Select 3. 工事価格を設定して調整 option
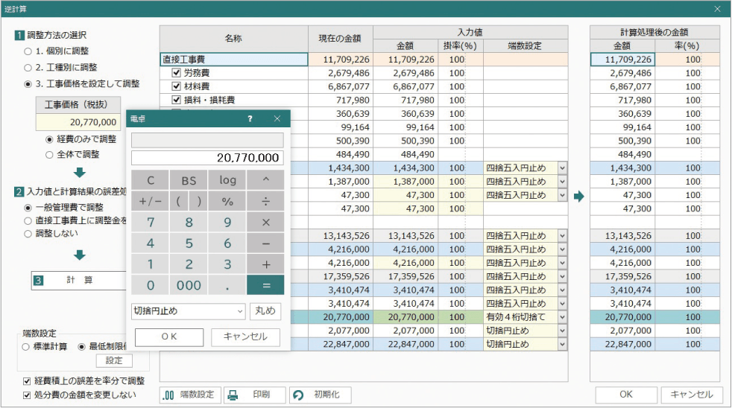Image resolution: width=732 pixels, height=408 pixels. point(28,84)
